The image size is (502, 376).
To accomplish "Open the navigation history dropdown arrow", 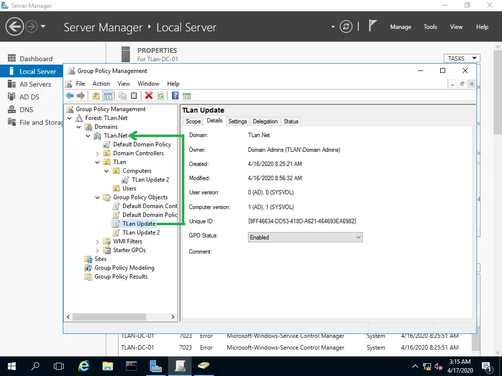I will click(43, 26).
